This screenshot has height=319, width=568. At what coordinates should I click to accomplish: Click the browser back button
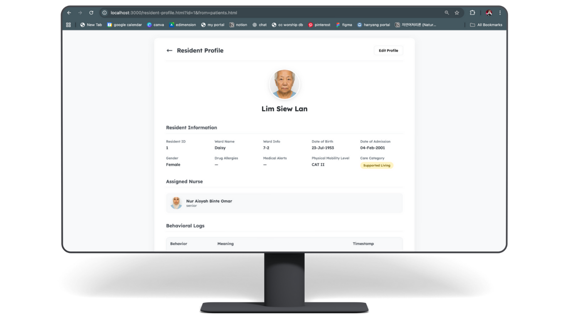69,13
